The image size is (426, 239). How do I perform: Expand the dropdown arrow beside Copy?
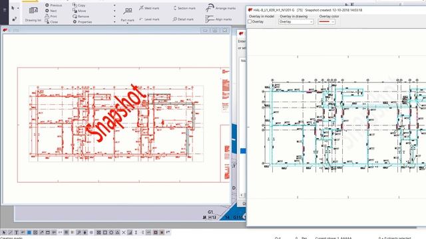coord(114,5)
